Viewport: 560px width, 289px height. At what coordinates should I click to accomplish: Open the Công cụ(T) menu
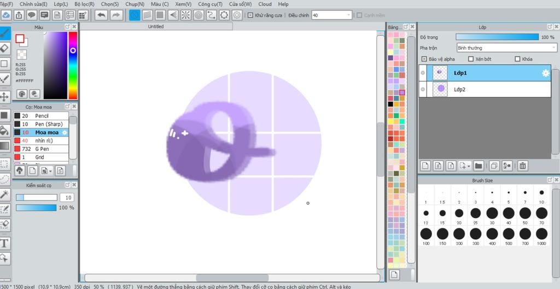(210, 4)
